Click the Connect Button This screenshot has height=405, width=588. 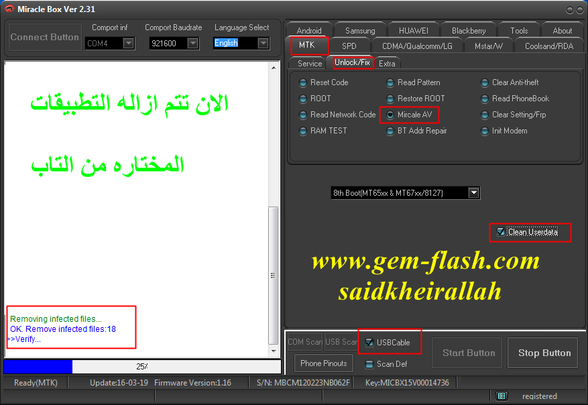(x=45, y=37)
